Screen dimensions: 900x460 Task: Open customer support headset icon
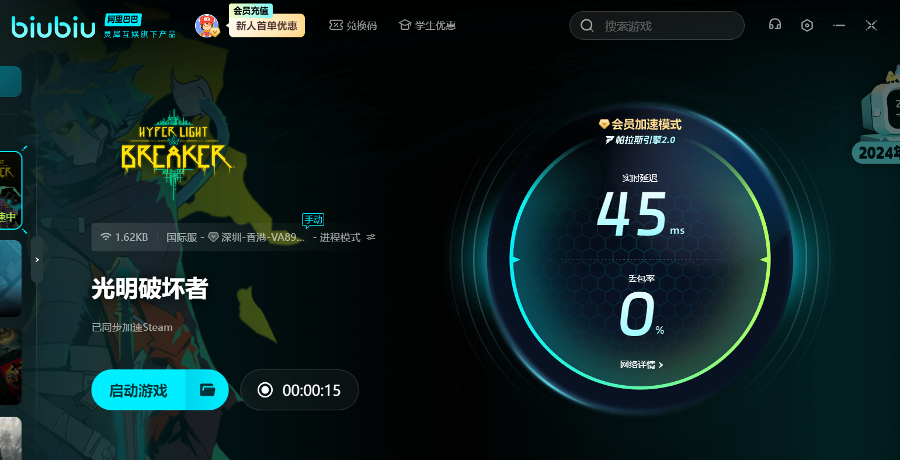pyautogui.click(x=775, y=25)
